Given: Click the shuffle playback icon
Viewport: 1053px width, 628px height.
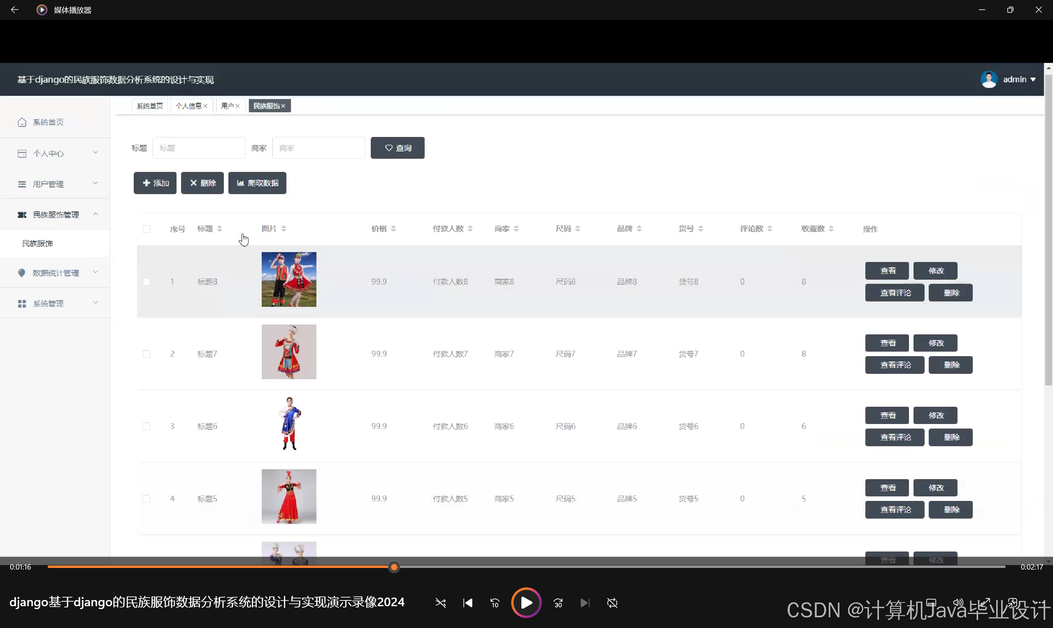Looking at the screenshot, I should pos(440,603).
